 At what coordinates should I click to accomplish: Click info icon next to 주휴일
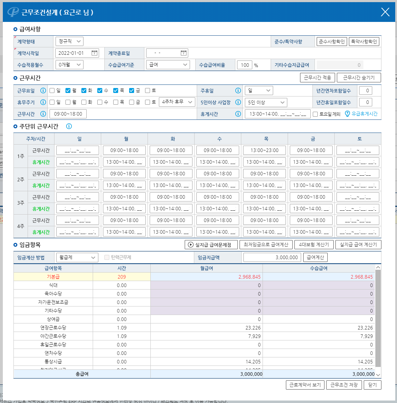pyautogui.click(x=238, y=90)
